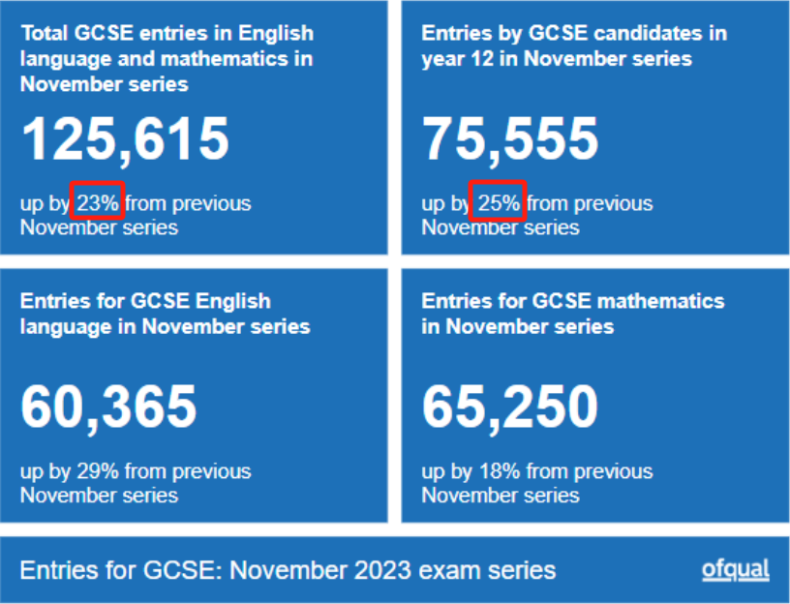The width and height of the screenshot is (790, 604).
Task: Open the Total GCSE entries heading
Action: 167,58
